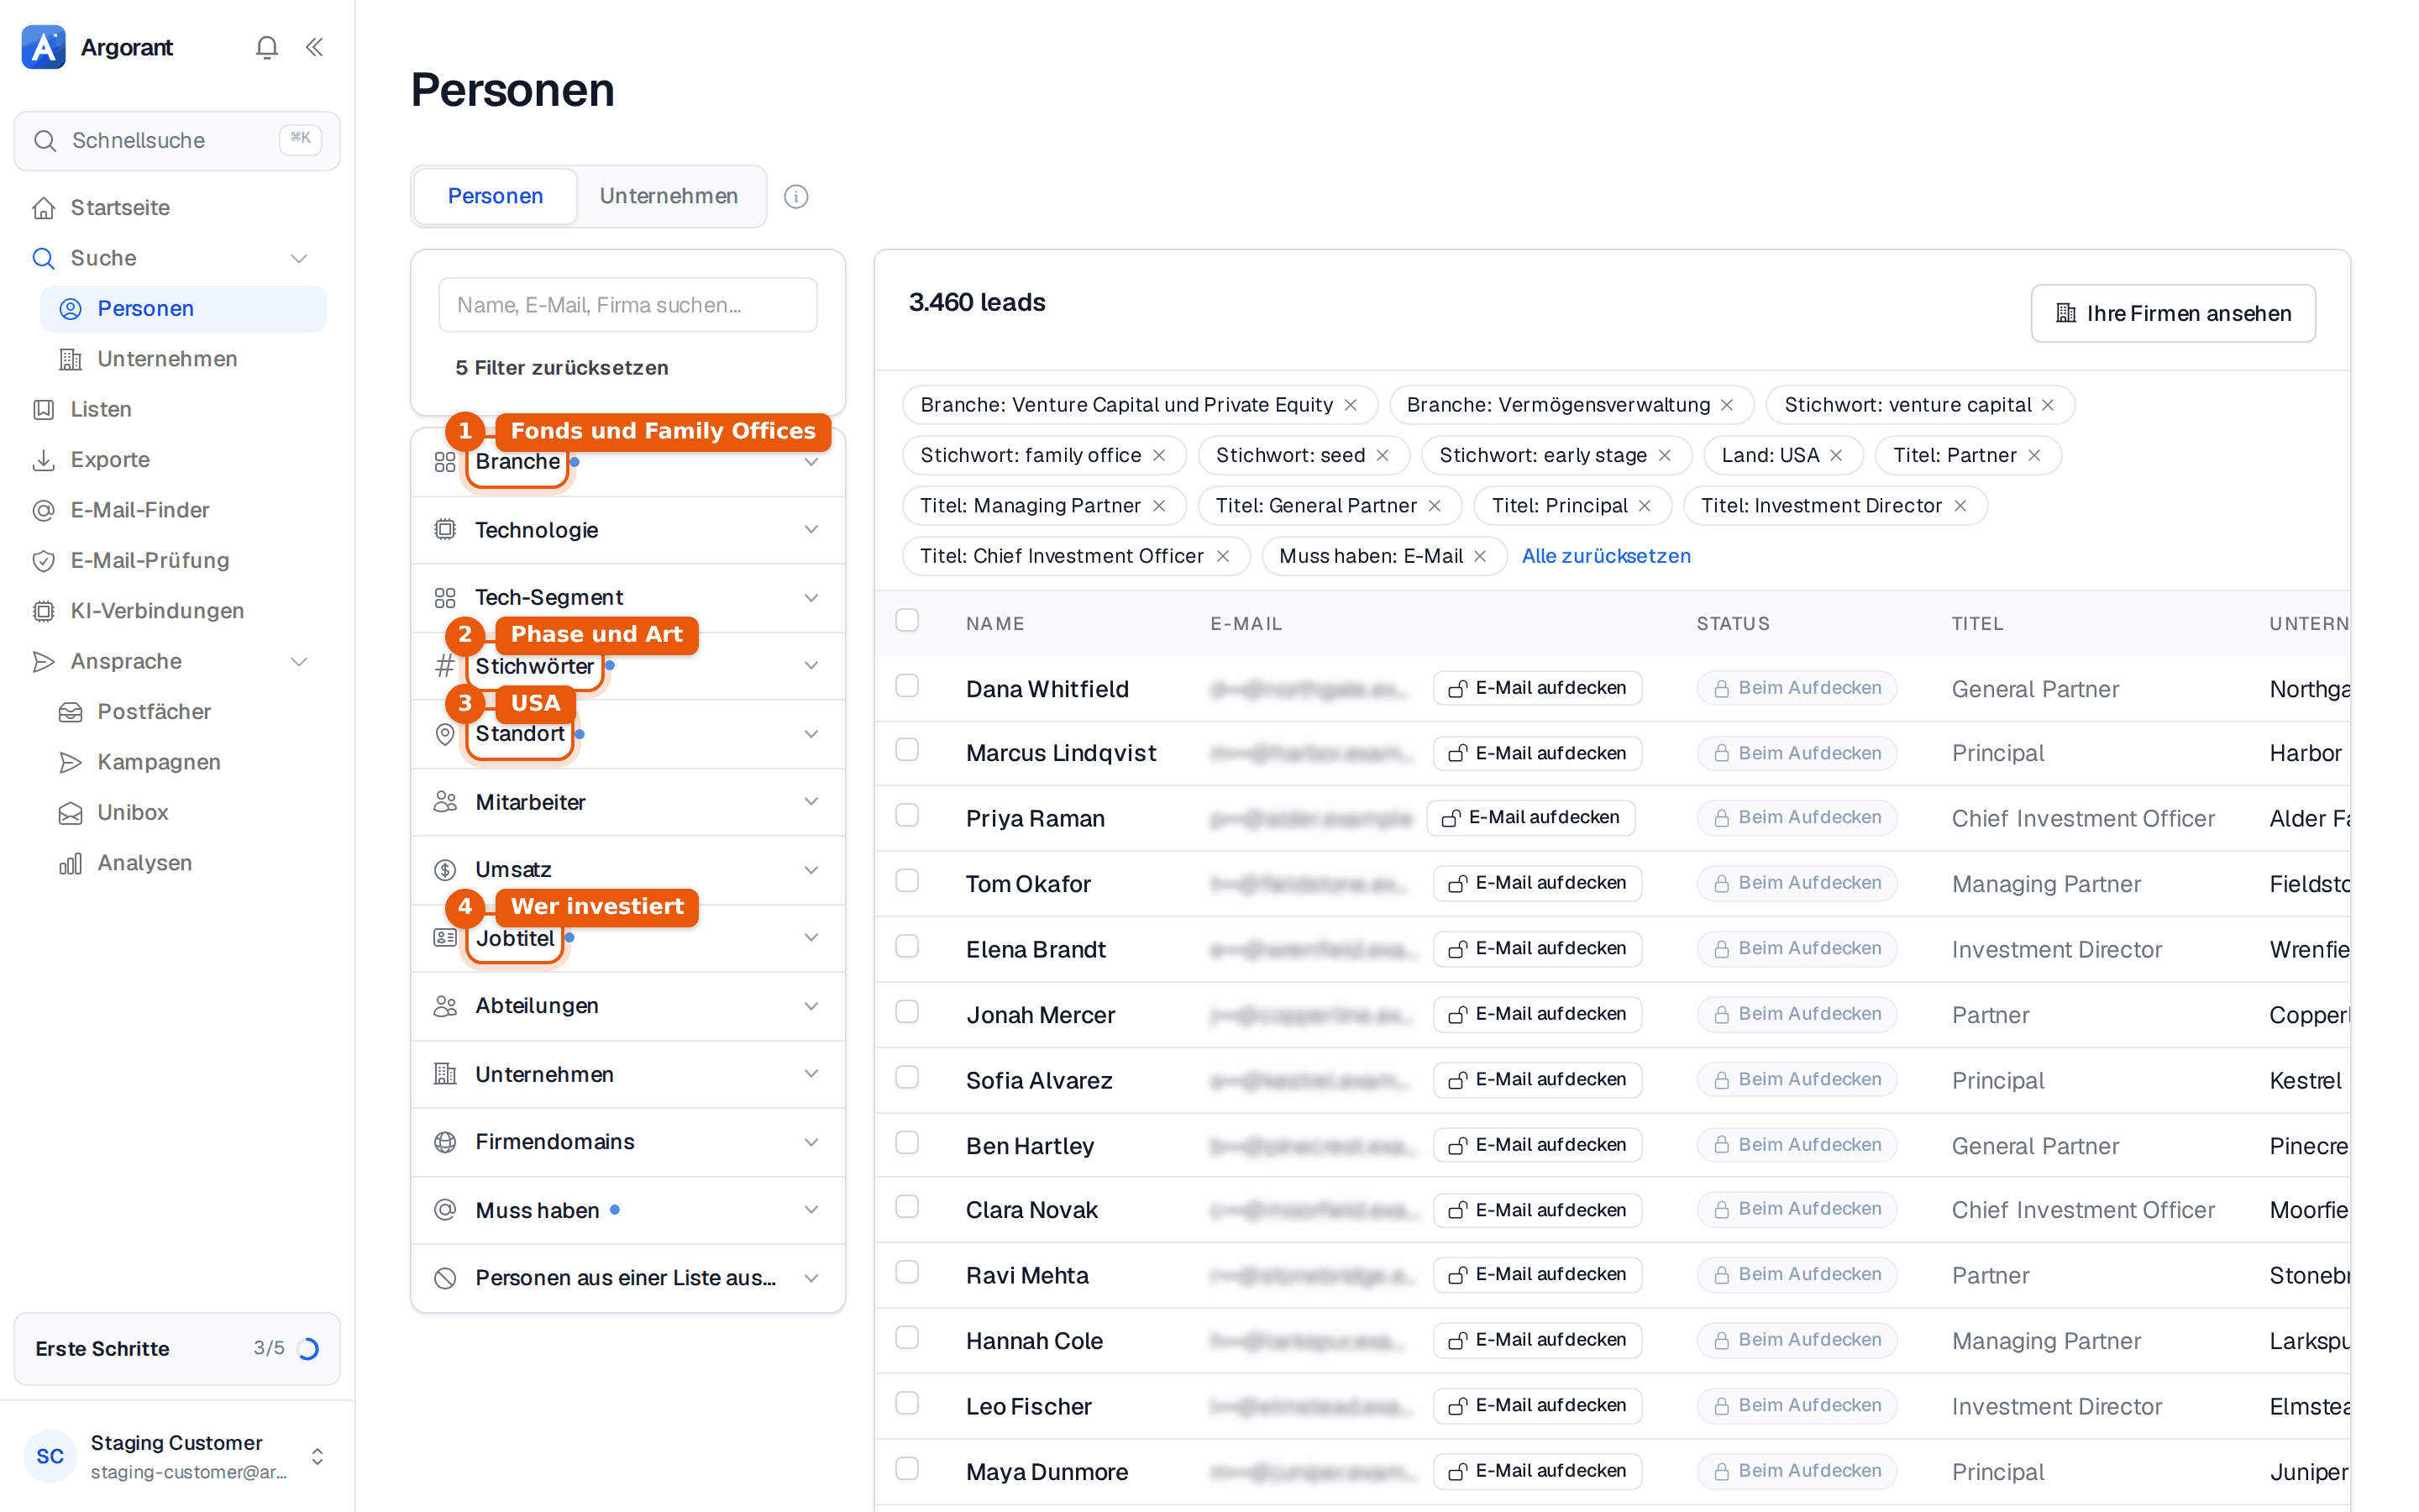Select the checkbox for Tom Okafor
The height and width of the screenshot is (1512, 2419).
[x=906, y=881]
